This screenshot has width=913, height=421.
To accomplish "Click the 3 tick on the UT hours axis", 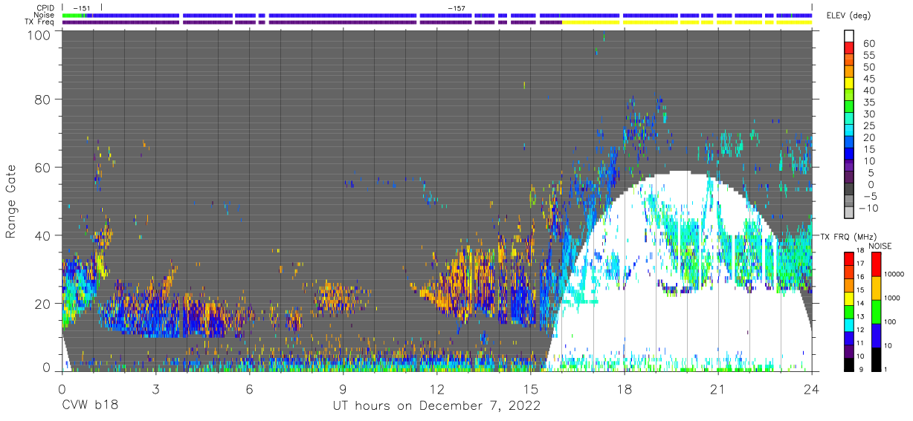I will pyautogui.click(x=155, y=389).
